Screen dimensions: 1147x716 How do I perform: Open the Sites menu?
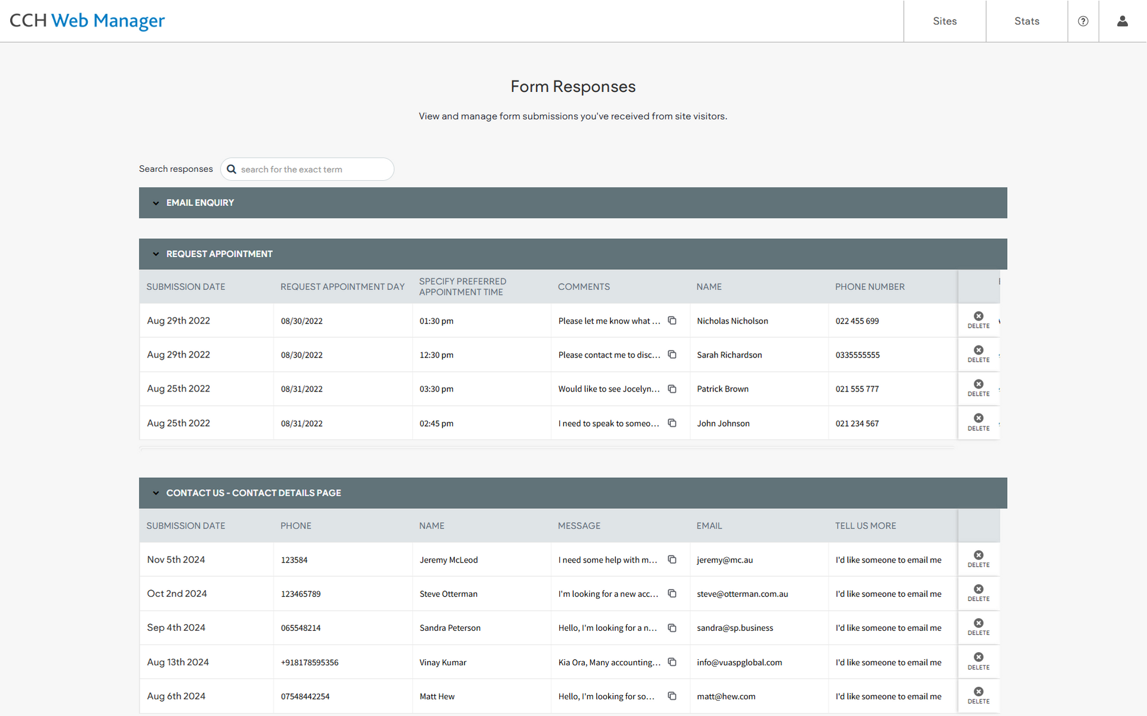[944, 21]
